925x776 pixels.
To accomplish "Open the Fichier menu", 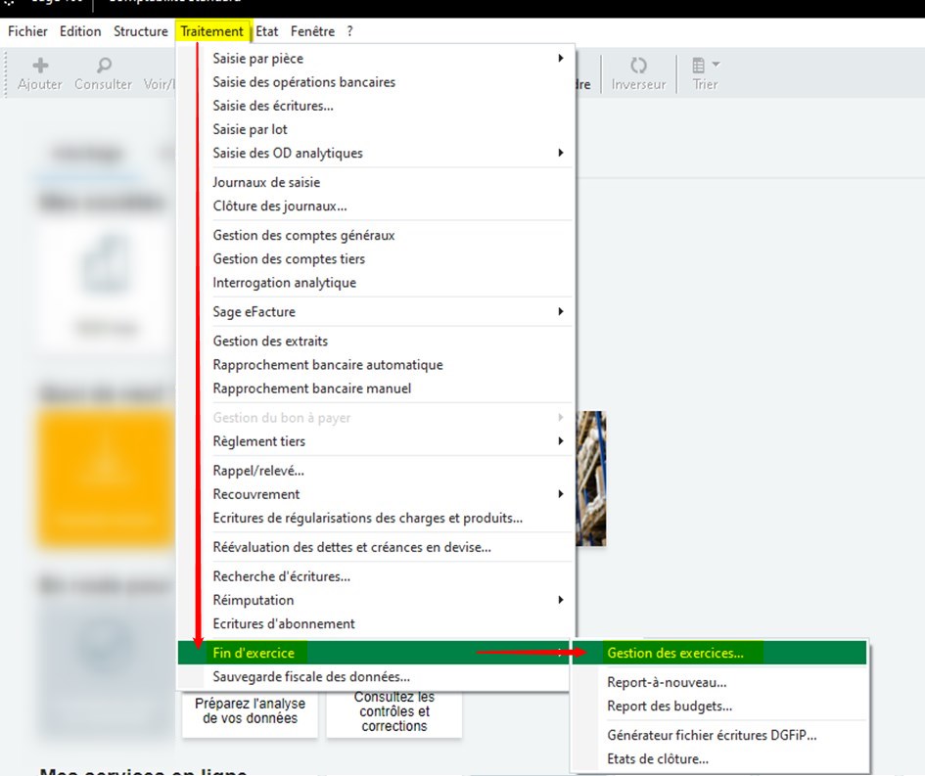I will click(x=27, y=31).
